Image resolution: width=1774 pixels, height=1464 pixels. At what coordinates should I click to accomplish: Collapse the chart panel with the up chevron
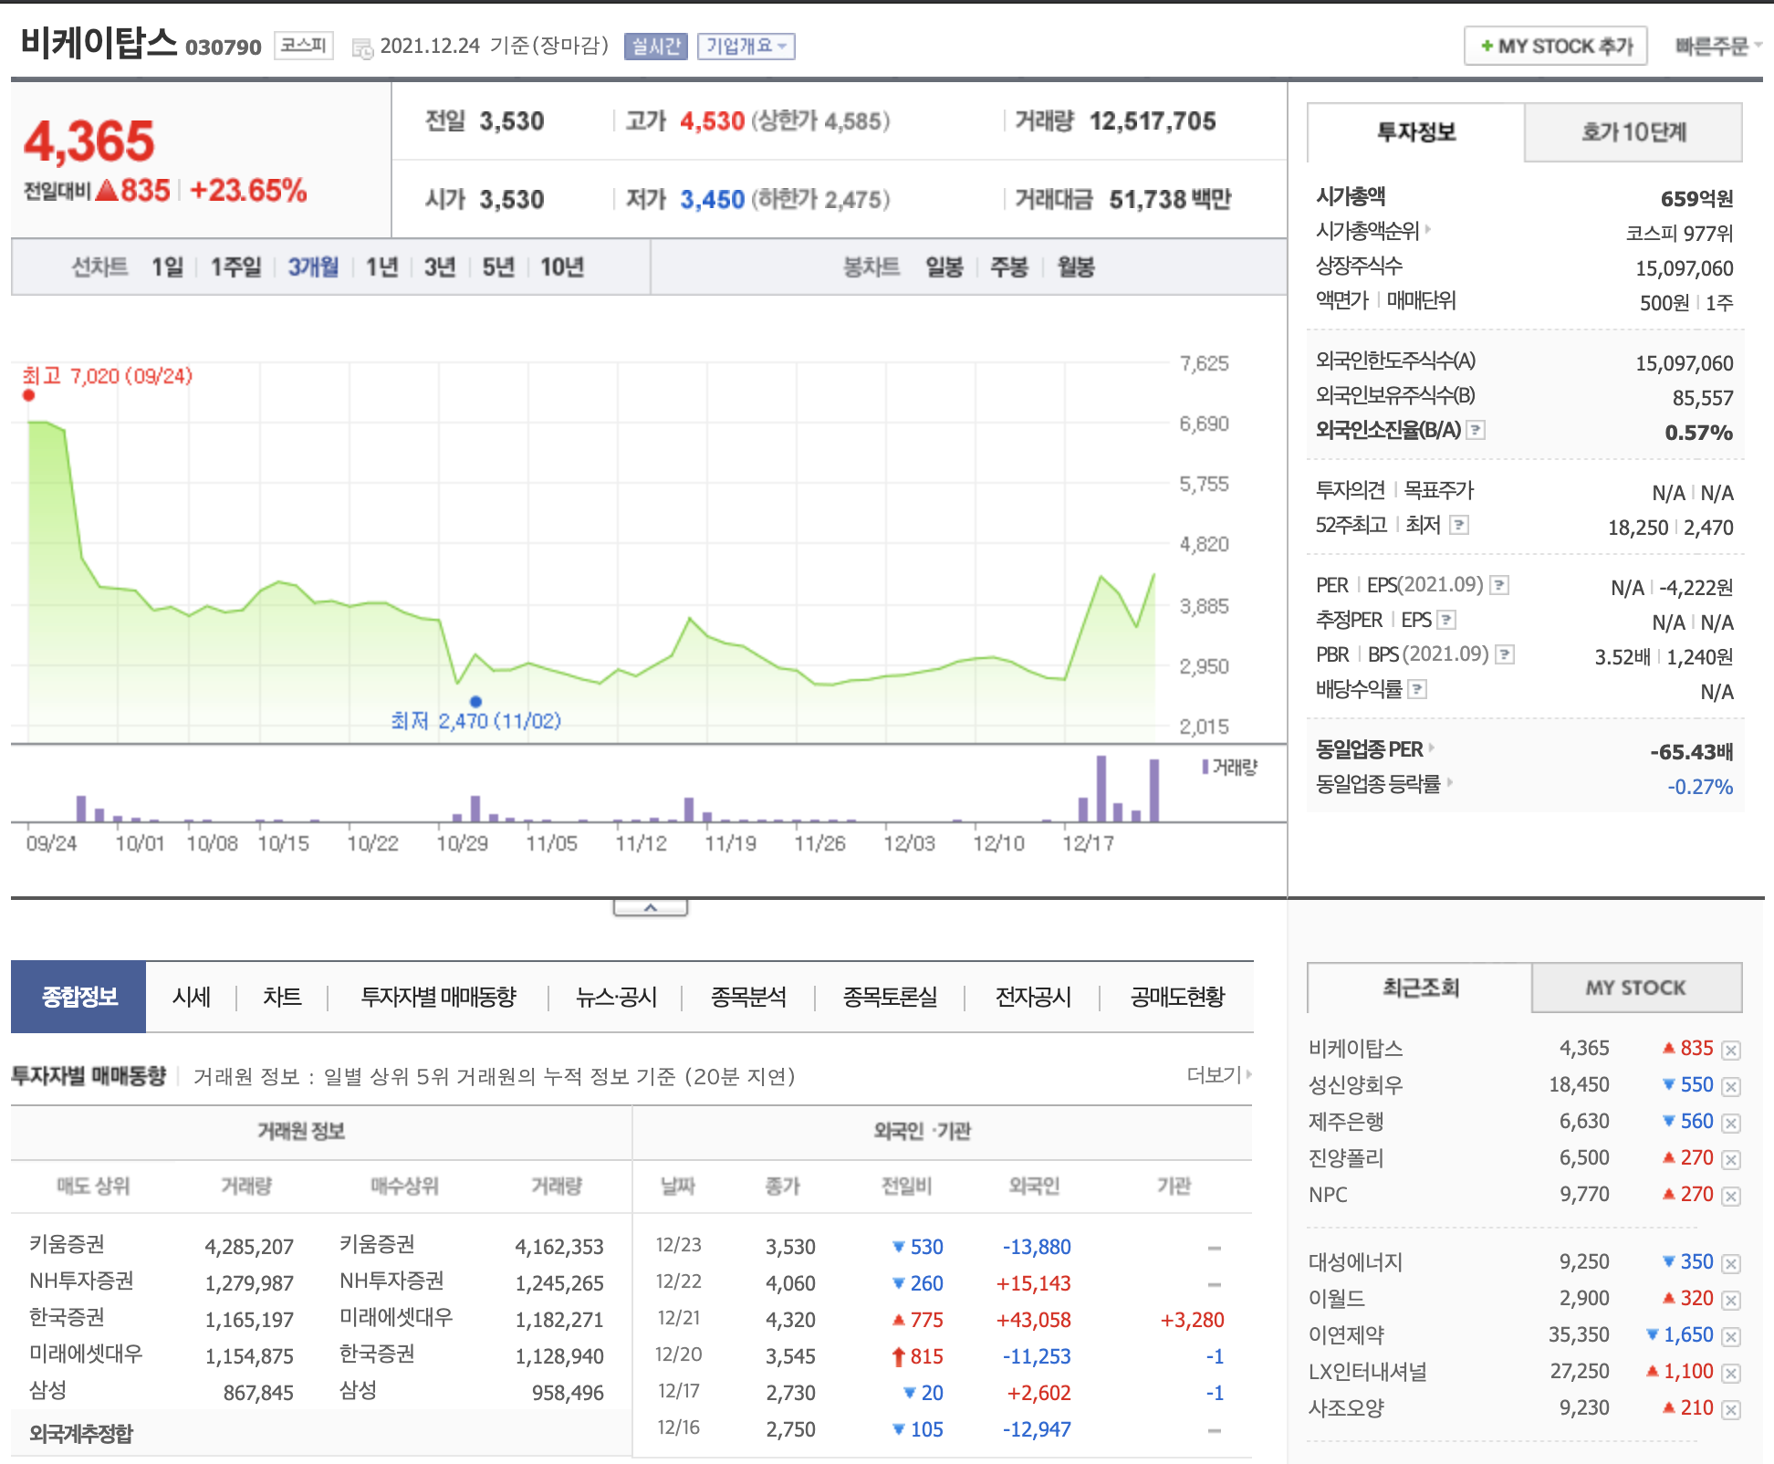(650, 908)
